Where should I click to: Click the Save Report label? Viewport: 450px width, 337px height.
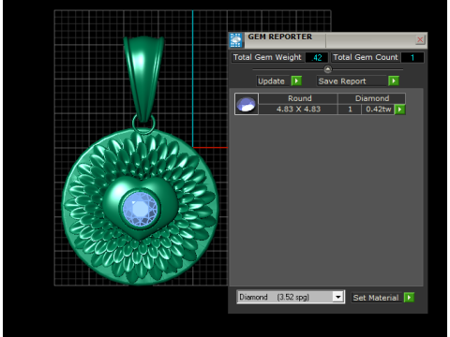coord(342,81)
